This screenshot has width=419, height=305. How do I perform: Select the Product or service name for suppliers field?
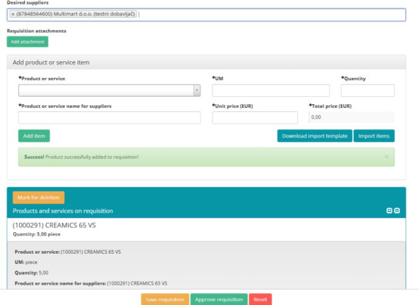pyautogui.click(x=109, y=118)
